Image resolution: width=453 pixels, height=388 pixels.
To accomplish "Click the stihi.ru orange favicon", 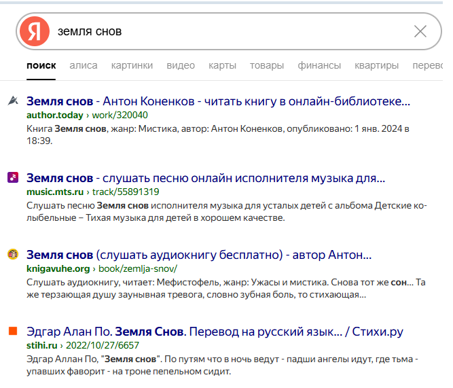I will coord(12,332).
